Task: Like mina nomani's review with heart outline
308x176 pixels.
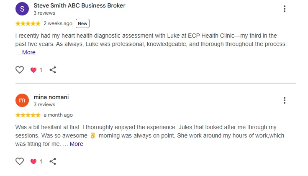Action: pos(20,161)
